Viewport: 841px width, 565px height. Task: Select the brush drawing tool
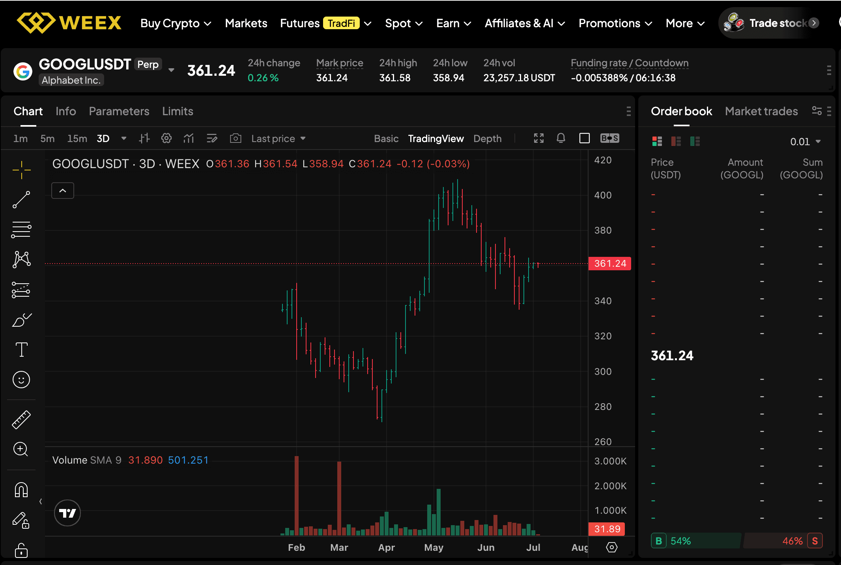(21, 320)
